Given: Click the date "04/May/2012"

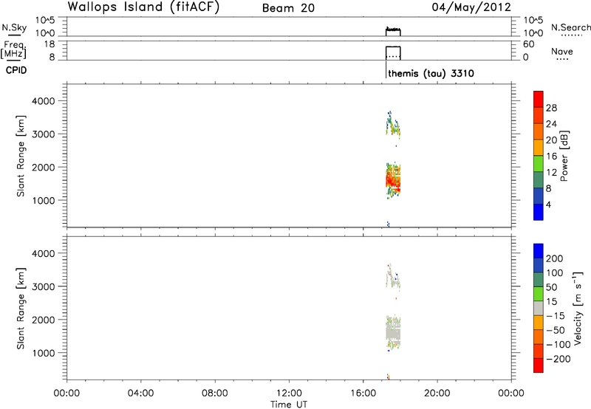Looking at the screenshot, I should (x=471, y=7).
